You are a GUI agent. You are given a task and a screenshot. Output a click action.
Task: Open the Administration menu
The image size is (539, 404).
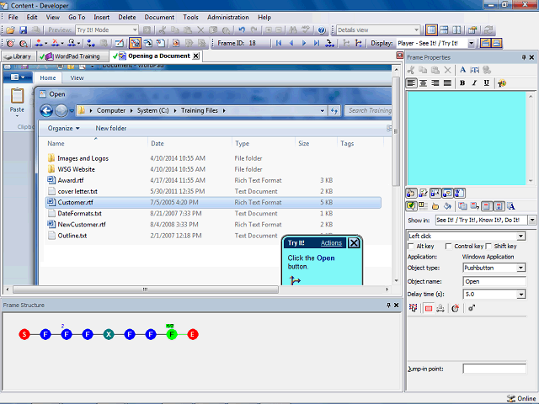[x=227, y=17]
